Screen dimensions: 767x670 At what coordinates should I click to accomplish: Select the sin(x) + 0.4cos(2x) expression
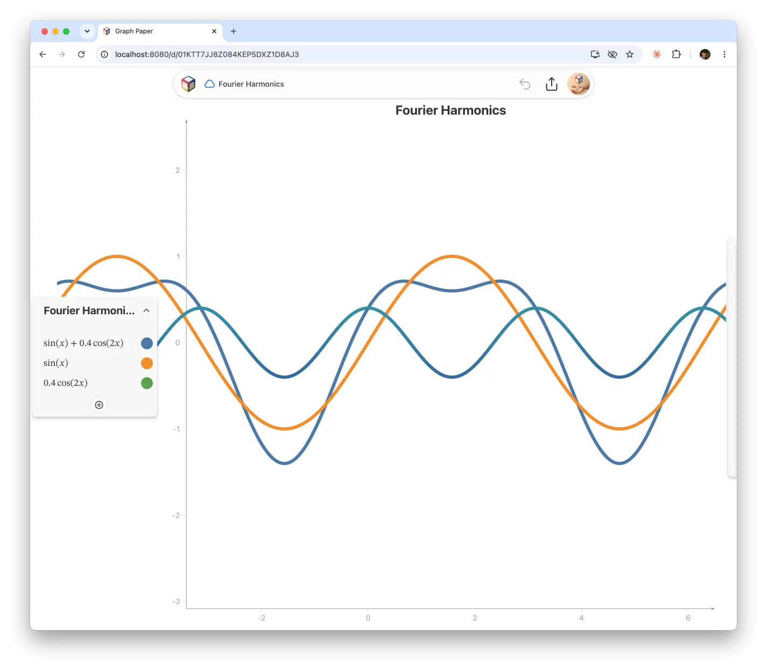click(83, 343)
